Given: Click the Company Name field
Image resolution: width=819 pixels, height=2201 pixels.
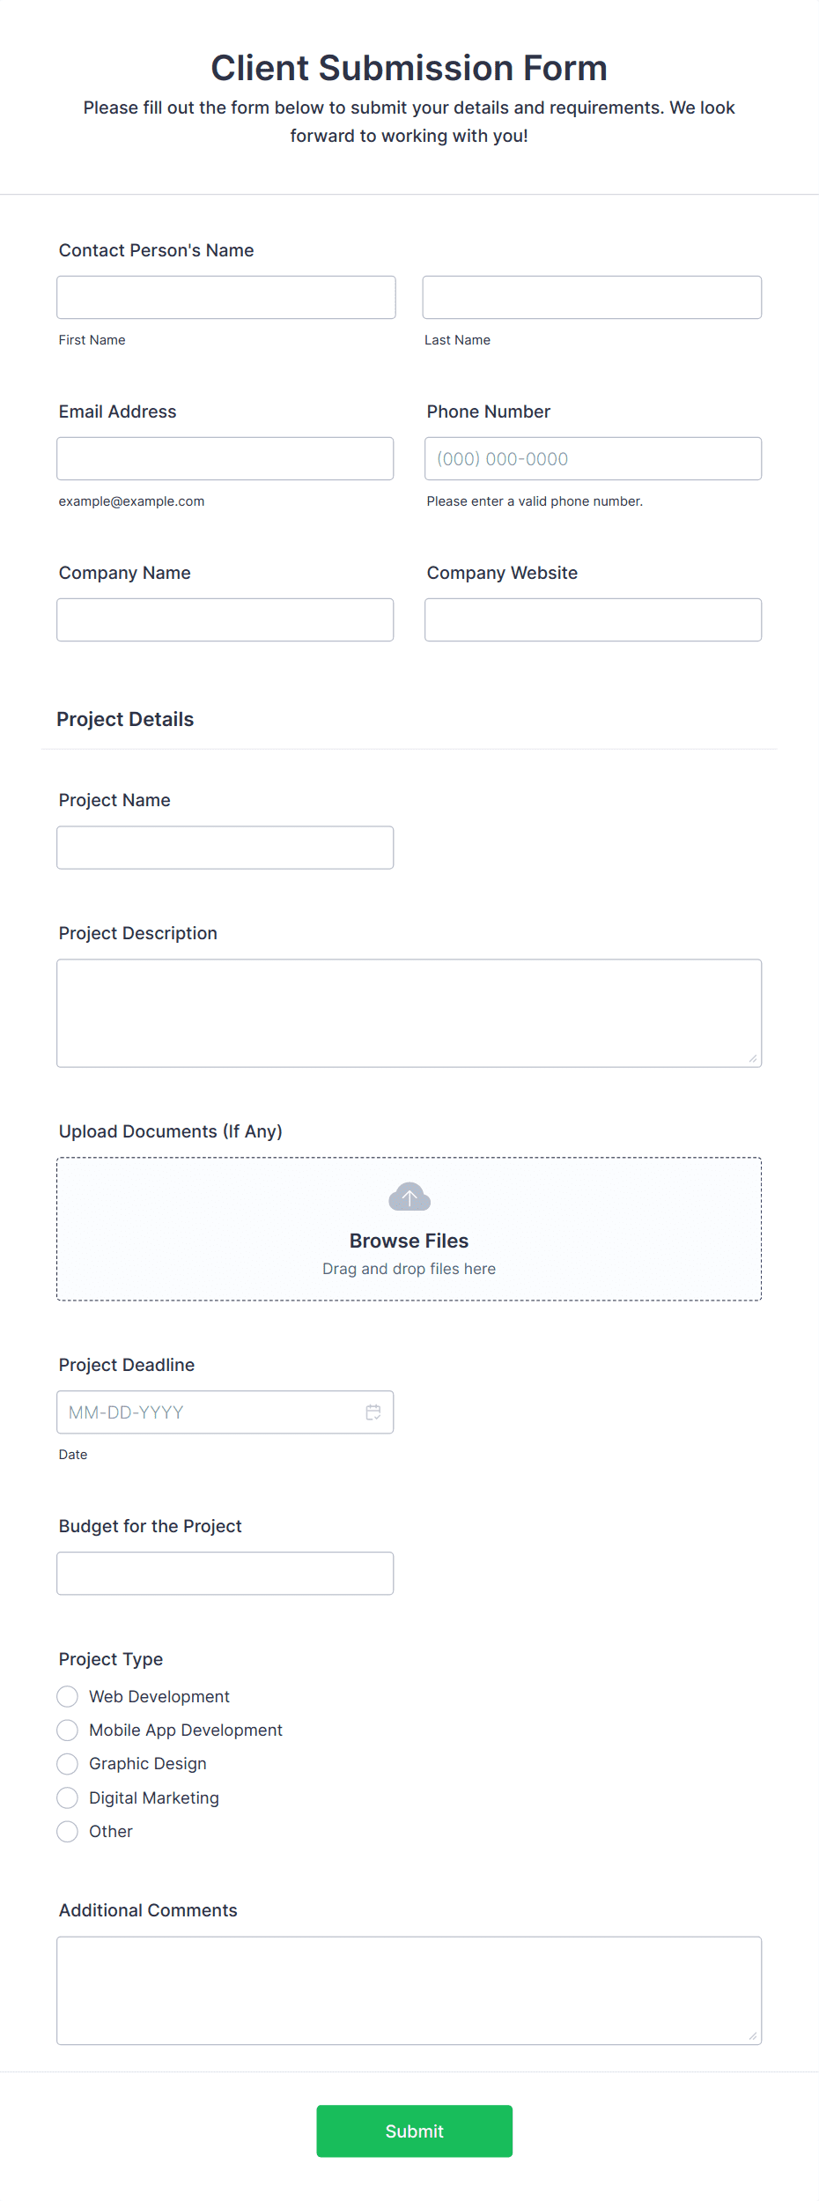Looking at the screenshot, I should pos(225,619).
